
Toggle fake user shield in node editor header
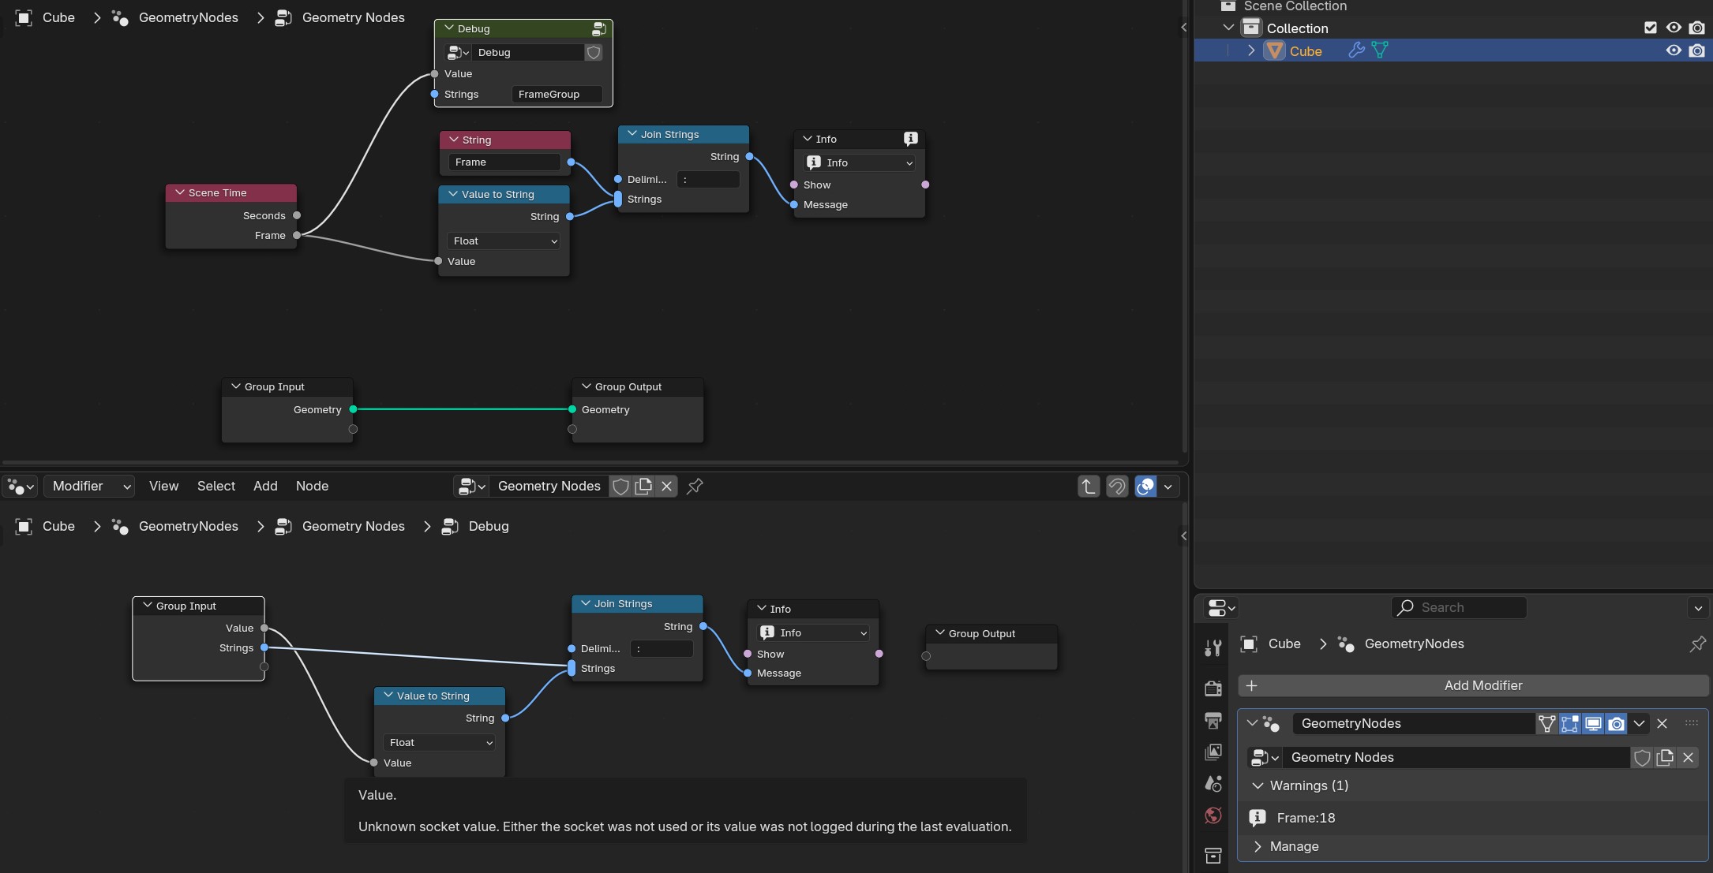(620, 486)
